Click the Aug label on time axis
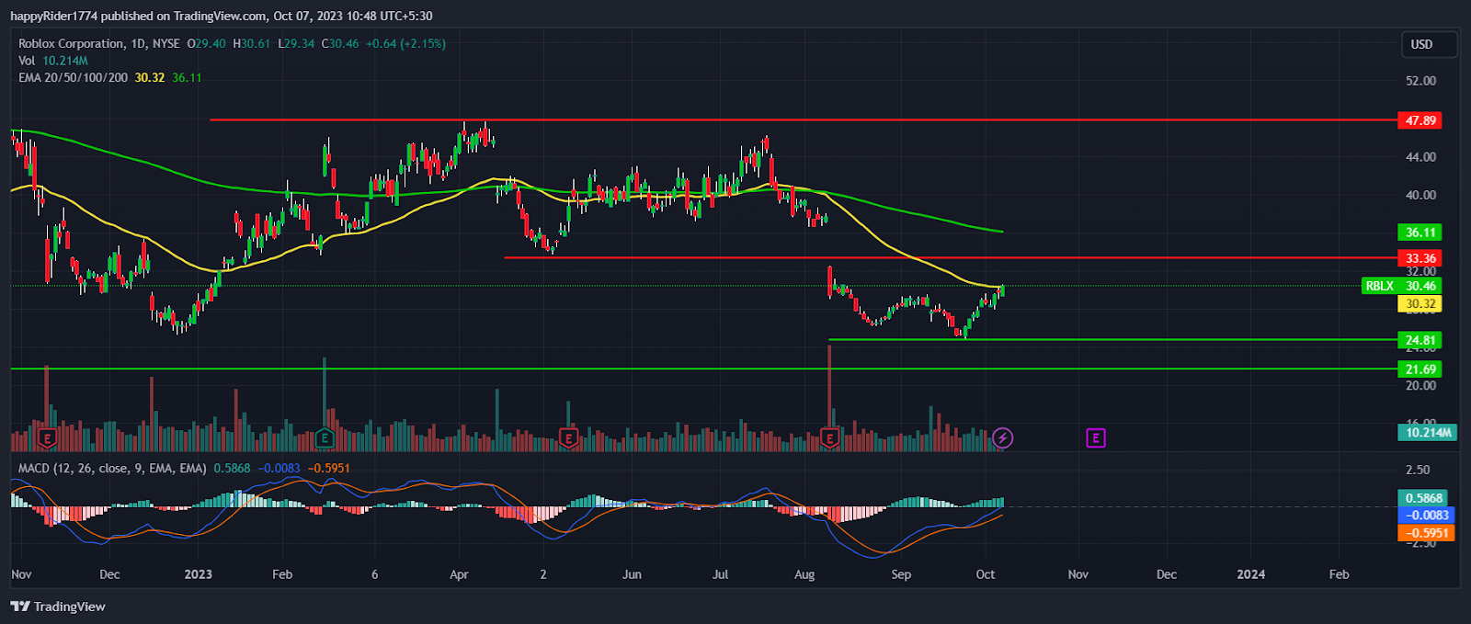 click(804, 574)
